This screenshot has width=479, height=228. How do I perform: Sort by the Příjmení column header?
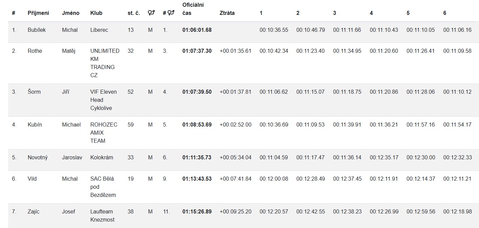[x=38, y=13]
